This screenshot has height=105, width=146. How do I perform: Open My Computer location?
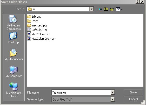(14, 72)
